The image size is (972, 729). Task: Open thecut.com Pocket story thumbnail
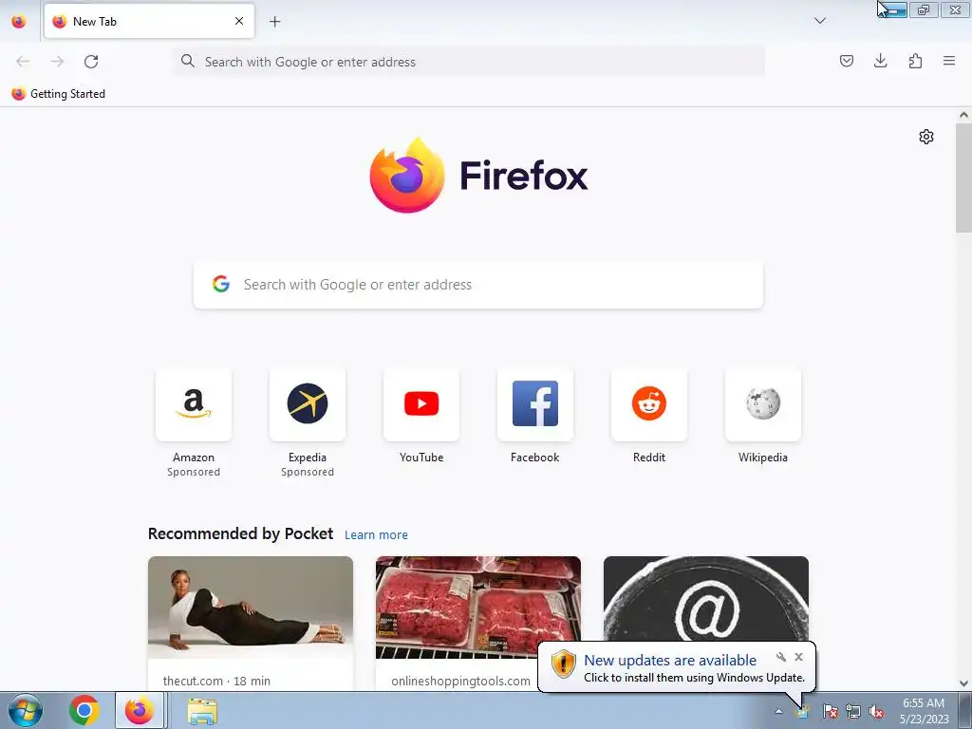tap(251, 607)
